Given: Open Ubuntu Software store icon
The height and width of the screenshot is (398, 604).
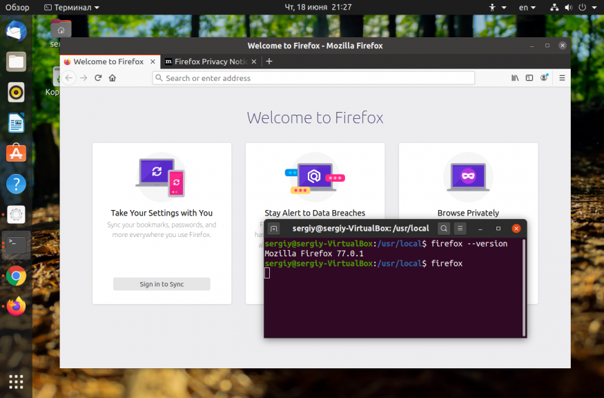Looking at the screenshot, I should tap(16, 153).
